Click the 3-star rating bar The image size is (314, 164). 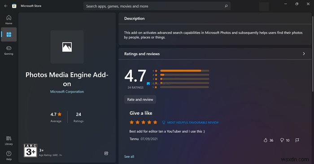click(x=185, y=79)
